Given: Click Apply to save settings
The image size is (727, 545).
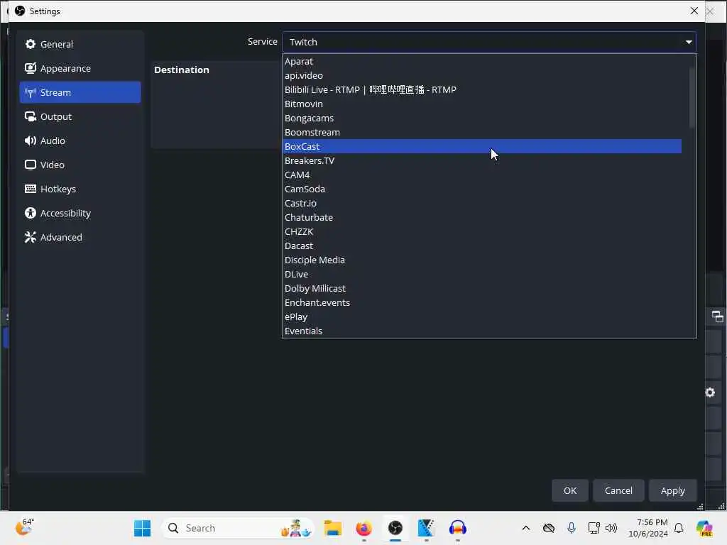Looking at the screenshot, I should point(672,490).
